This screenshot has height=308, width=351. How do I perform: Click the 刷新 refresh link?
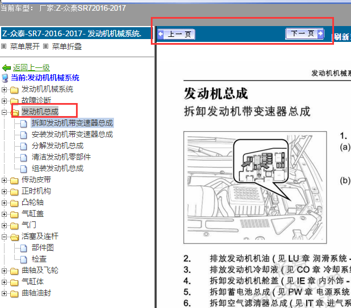342,37
